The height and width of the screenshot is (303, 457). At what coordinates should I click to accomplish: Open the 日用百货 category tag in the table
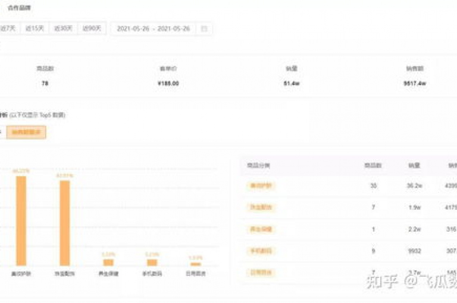[261, 273]
